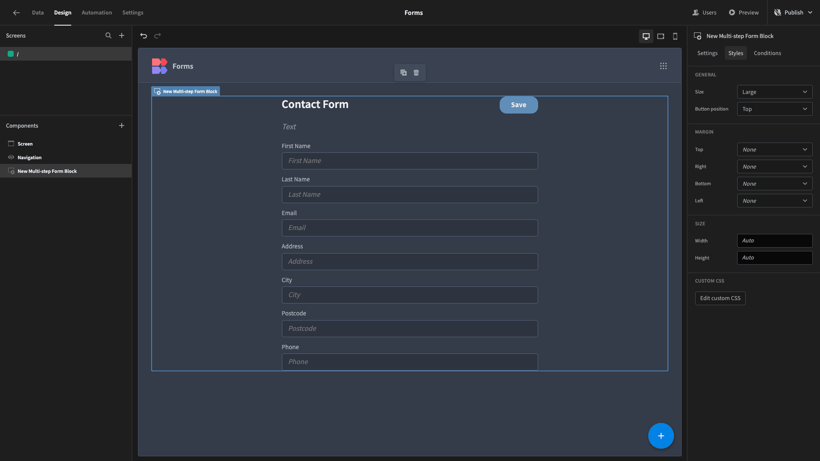
Task: Click the desktop preview icon
Action: (646, 35)
